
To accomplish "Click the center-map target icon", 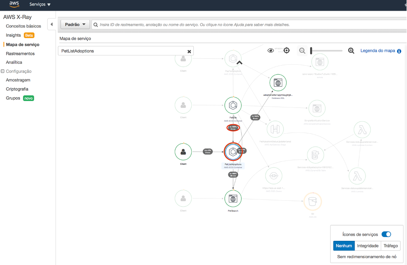I will [x=286, y=50].
